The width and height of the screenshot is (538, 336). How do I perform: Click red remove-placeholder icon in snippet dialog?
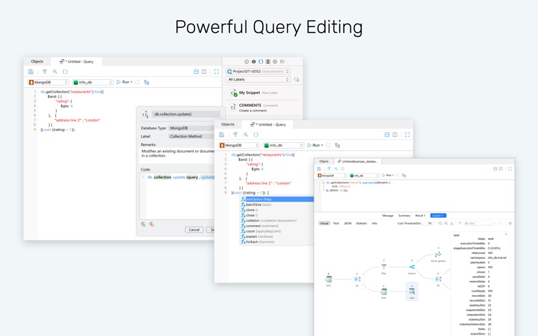[151, 224]
